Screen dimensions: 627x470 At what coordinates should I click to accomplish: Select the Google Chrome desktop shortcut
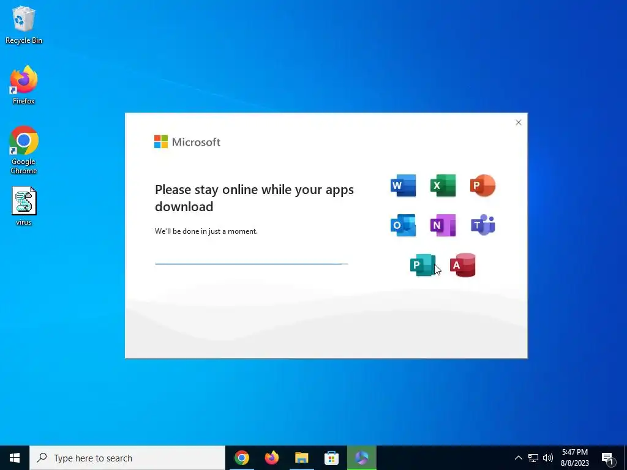[24, 151]
